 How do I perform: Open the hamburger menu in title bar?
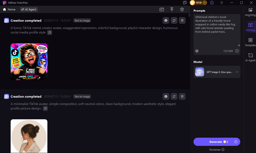coord(222,3)
